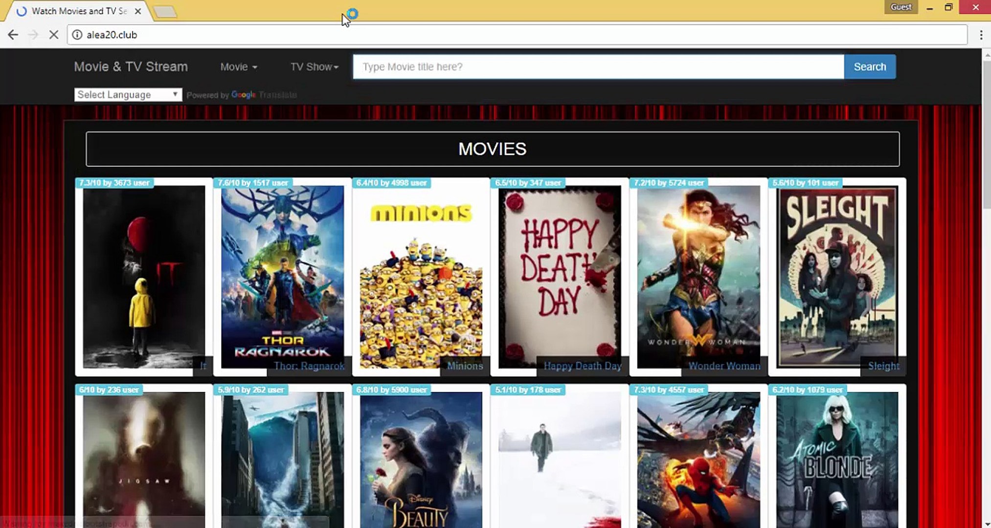Click the blue Search button

pos(869,67)
